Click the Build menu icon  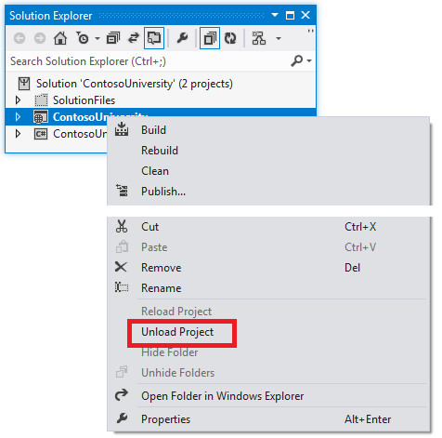(x=122, y=129)
